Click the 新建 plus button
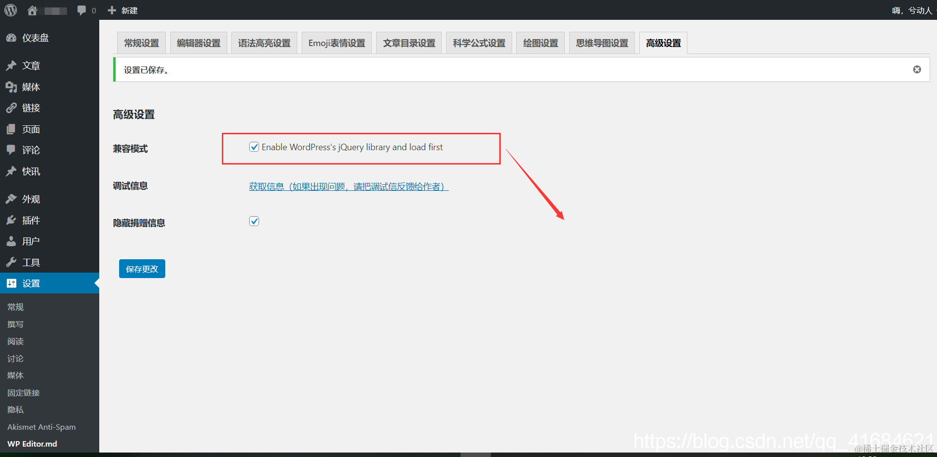Screen dimensions: 937x457 112,10
